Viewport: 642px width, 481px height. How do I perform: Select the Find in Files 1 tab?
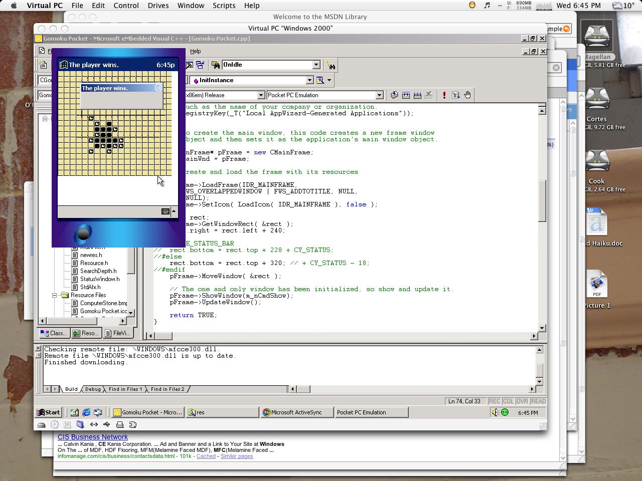(x=125, y=389)
